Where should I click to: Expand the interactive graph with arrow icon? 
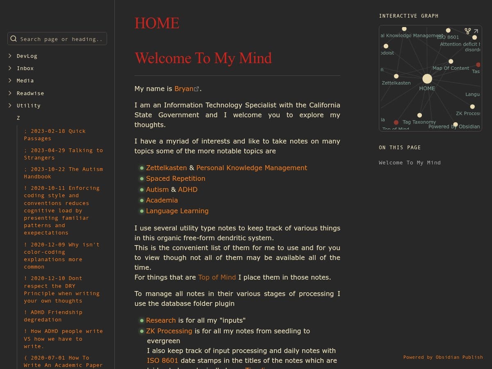click(476, 31)
